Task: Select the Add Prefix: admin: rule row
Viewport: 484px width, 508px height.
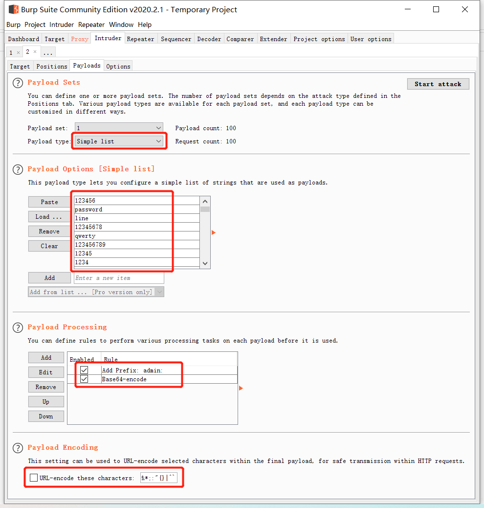Action: pyautogui.click(x=152, y=370)
